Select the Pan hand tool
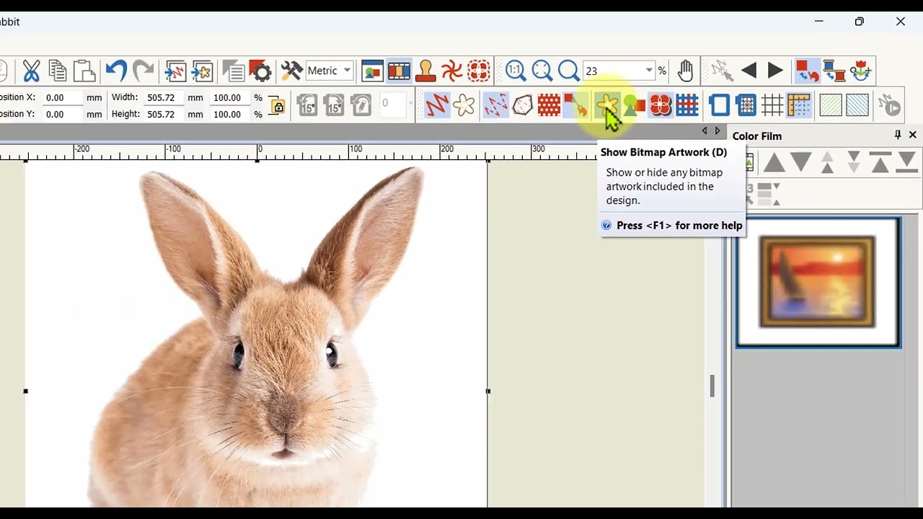The height and width of the screenshot is (519, 923). (685, 71)
